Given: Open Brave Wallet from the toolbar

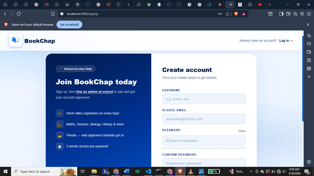Looking at the screenshot, I should 288,14.
